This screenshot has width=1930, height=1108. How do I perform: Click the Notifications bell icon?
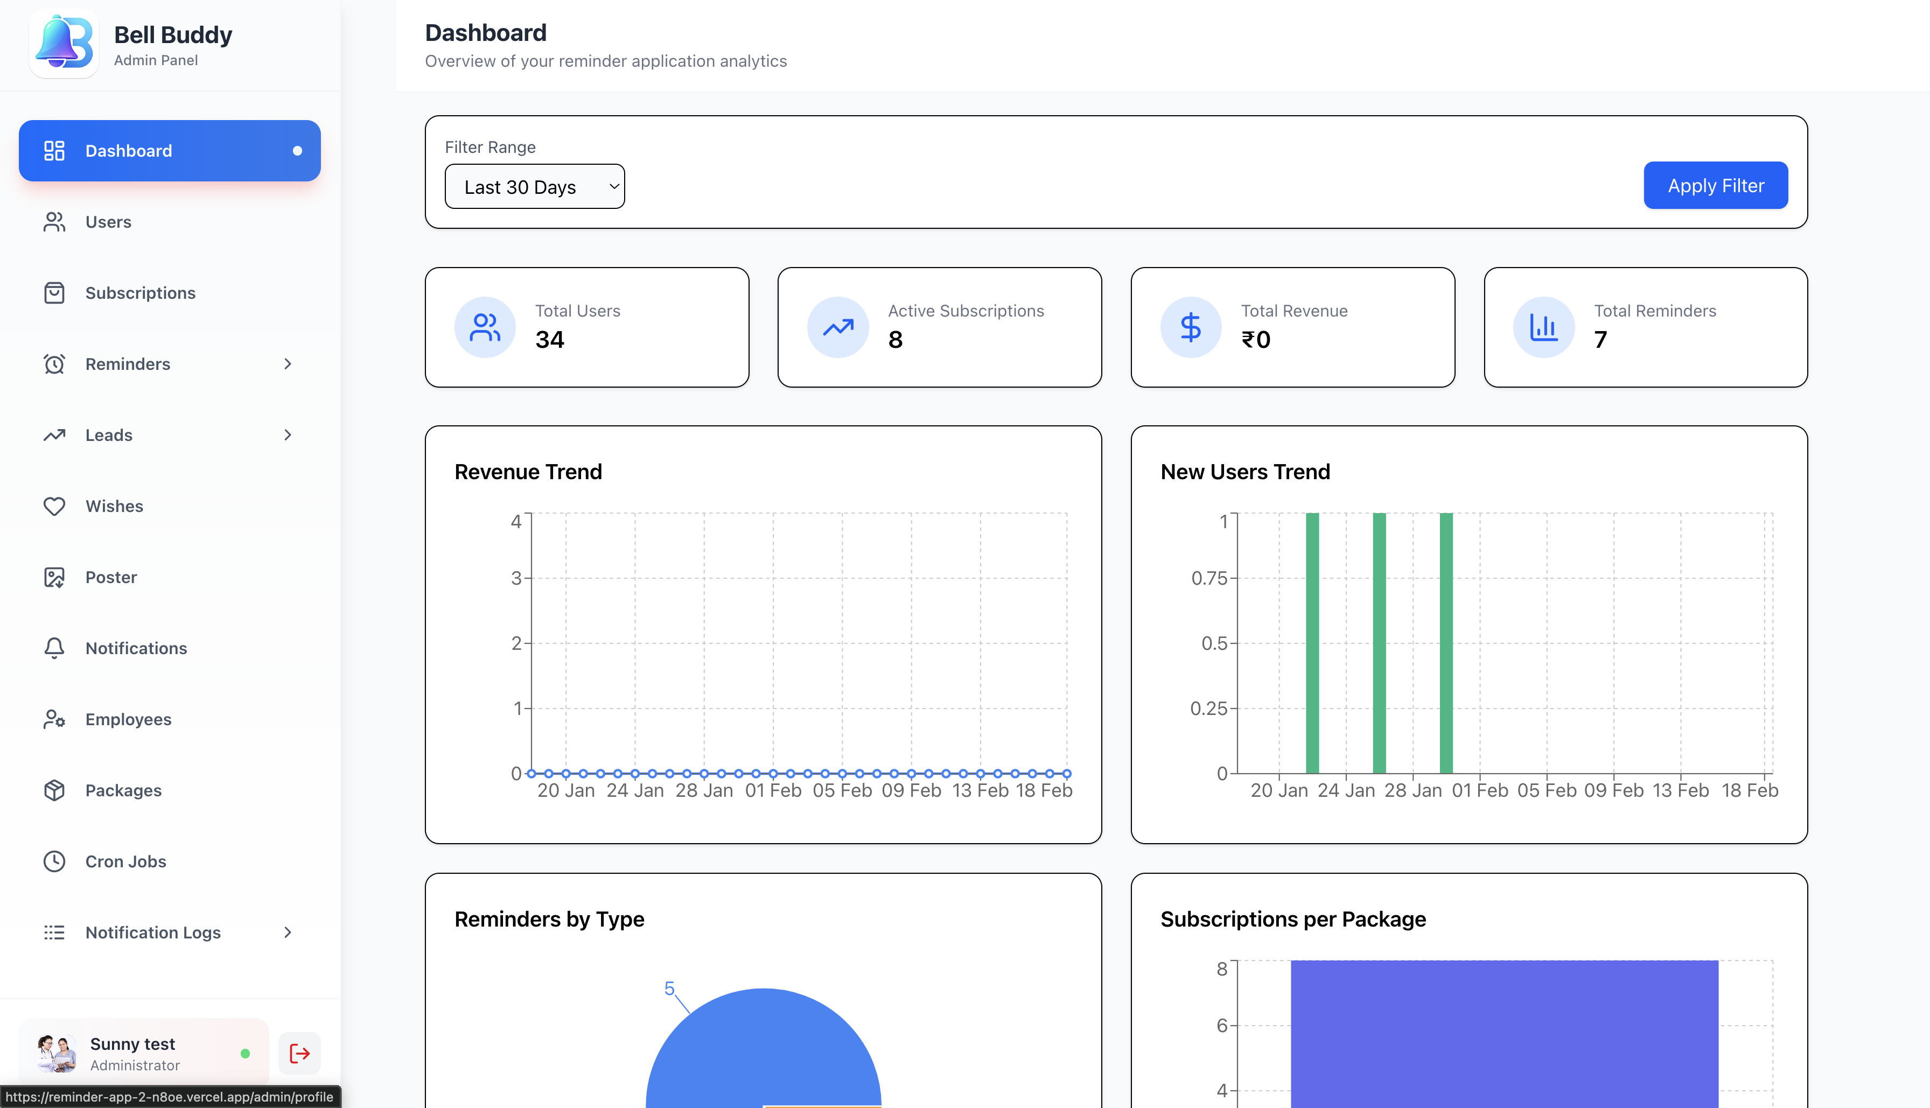(54, 648)
